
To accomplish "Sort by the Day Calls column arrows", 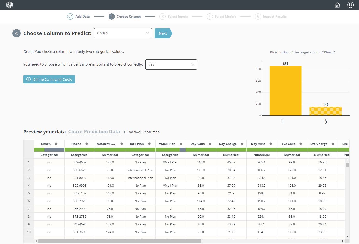I will coord(210,144).
